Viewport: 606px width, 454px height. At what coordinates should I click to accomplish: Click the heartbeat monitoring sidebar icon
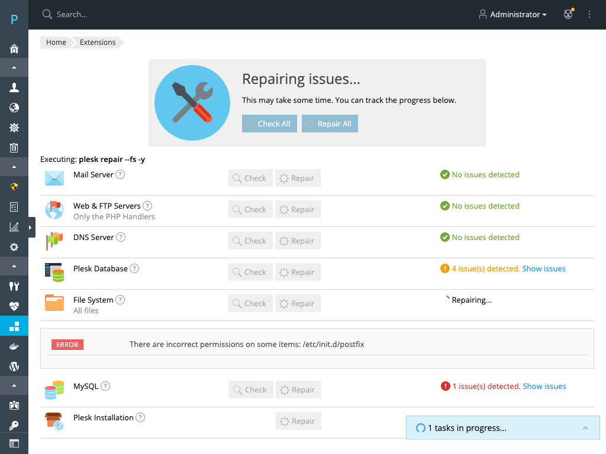[x=14, y=306]
